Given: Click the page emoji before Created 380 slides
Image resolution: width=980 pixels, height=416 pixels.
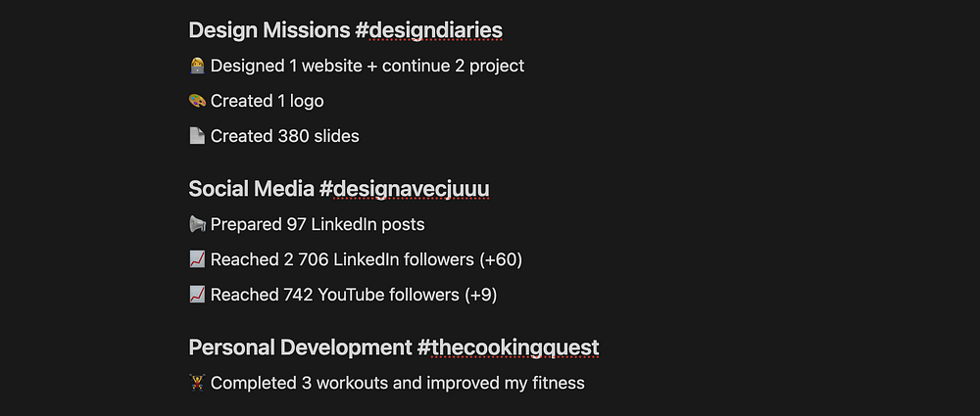Looking at the screenshot, I should 197,136.
